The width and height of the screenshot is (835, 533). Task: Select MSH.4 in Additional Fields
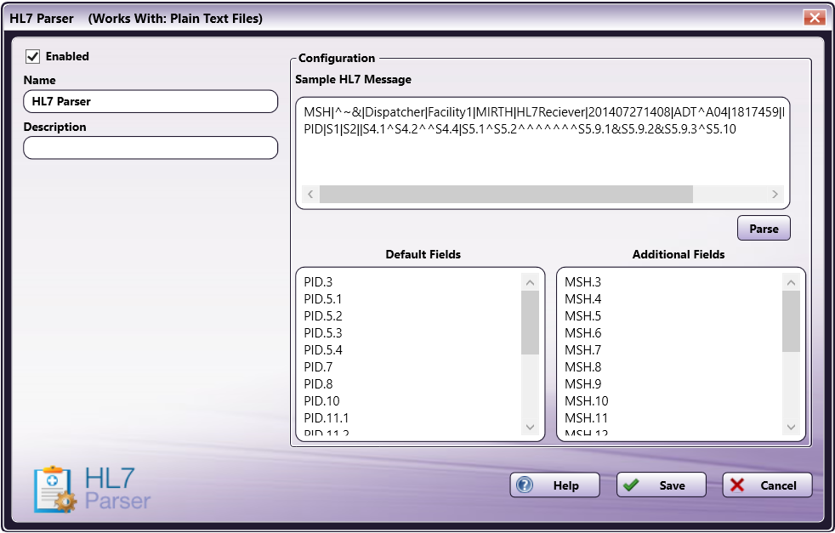582,299
